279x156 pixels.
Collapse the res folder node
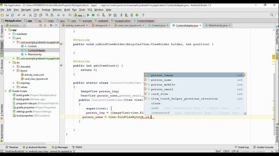(x=10, y=62)
